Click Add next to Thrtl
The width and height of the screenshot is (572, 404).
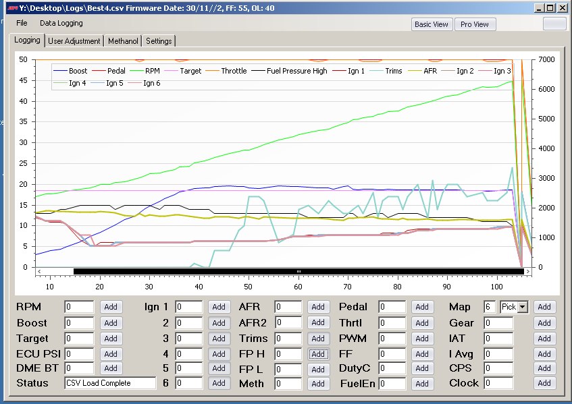(422, 323)
